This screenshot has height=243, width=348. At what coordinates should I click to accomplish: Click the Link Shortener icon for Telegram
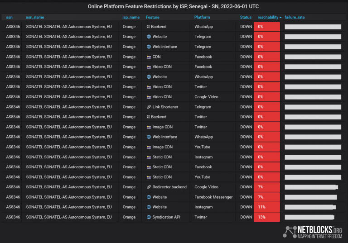click(149, 107)
